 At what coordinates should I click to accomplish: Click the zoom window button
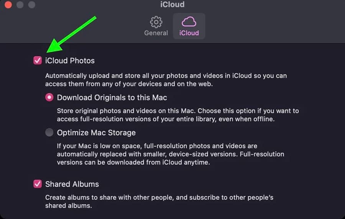32,5
